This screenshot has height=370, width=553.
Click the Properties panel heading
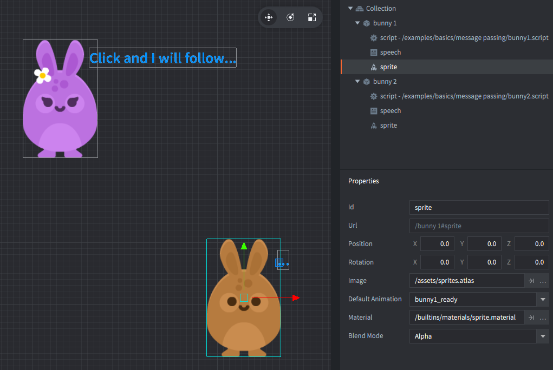tap(363, 181)
